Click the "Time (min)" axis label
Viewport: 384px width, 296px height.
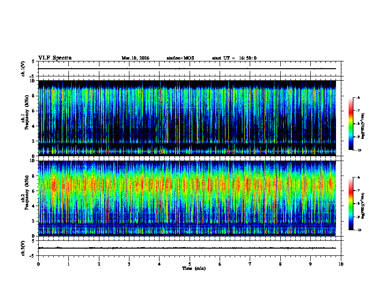(194, 268)
